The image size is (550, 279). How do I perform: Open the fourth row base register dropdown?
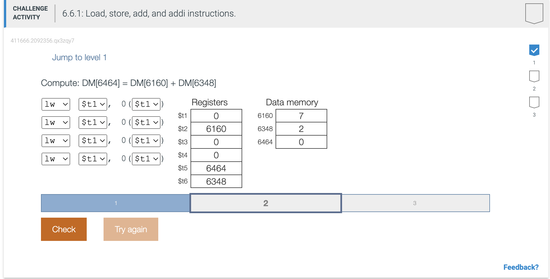pos(146,159)
